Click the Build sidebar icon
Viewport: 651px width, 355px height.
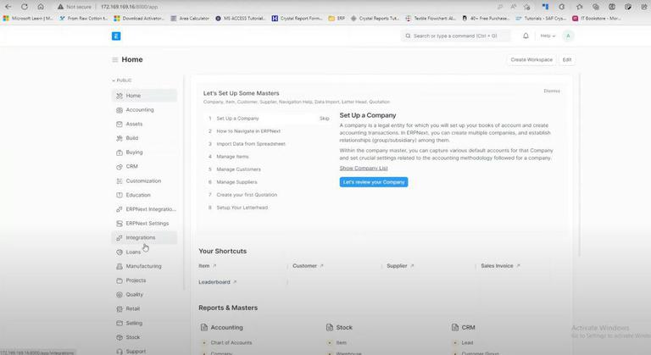[120, 138]
